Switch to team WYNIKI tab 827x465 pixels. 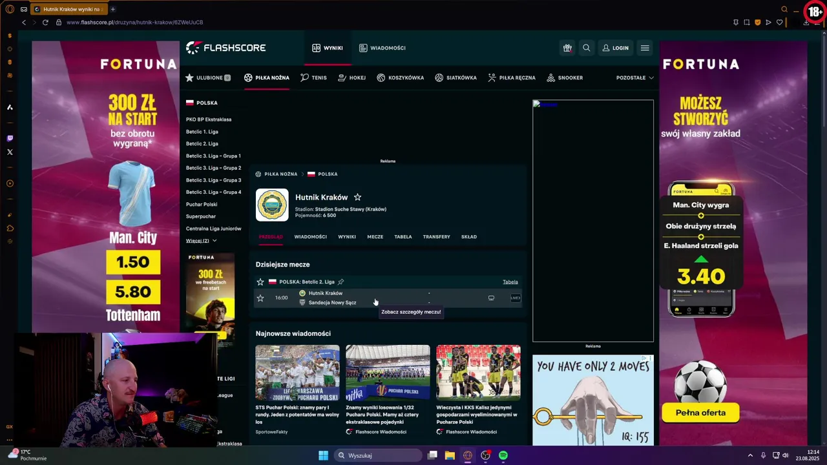pyautogui.click(x=347, y=237)
